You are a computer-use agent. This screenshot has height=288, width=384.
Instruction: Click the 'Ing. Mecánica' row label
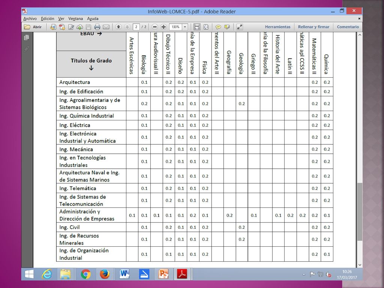point(76,149)
